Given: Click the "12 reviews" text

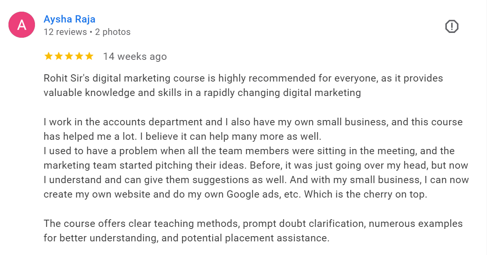Looking at the screenshot, I should point(65,32).
